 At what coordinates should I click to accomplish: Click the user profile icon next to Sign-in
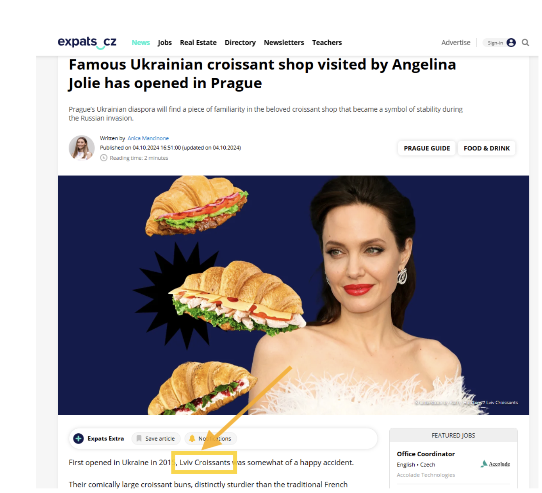click(x=511, y=43)
